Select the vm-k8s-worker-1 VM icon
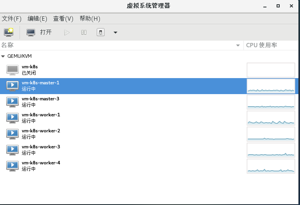The width and height of the screenshot is (300, 205). click(12, 118)
